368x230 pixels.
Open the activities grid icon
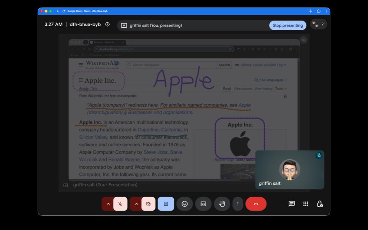point(305,204)
